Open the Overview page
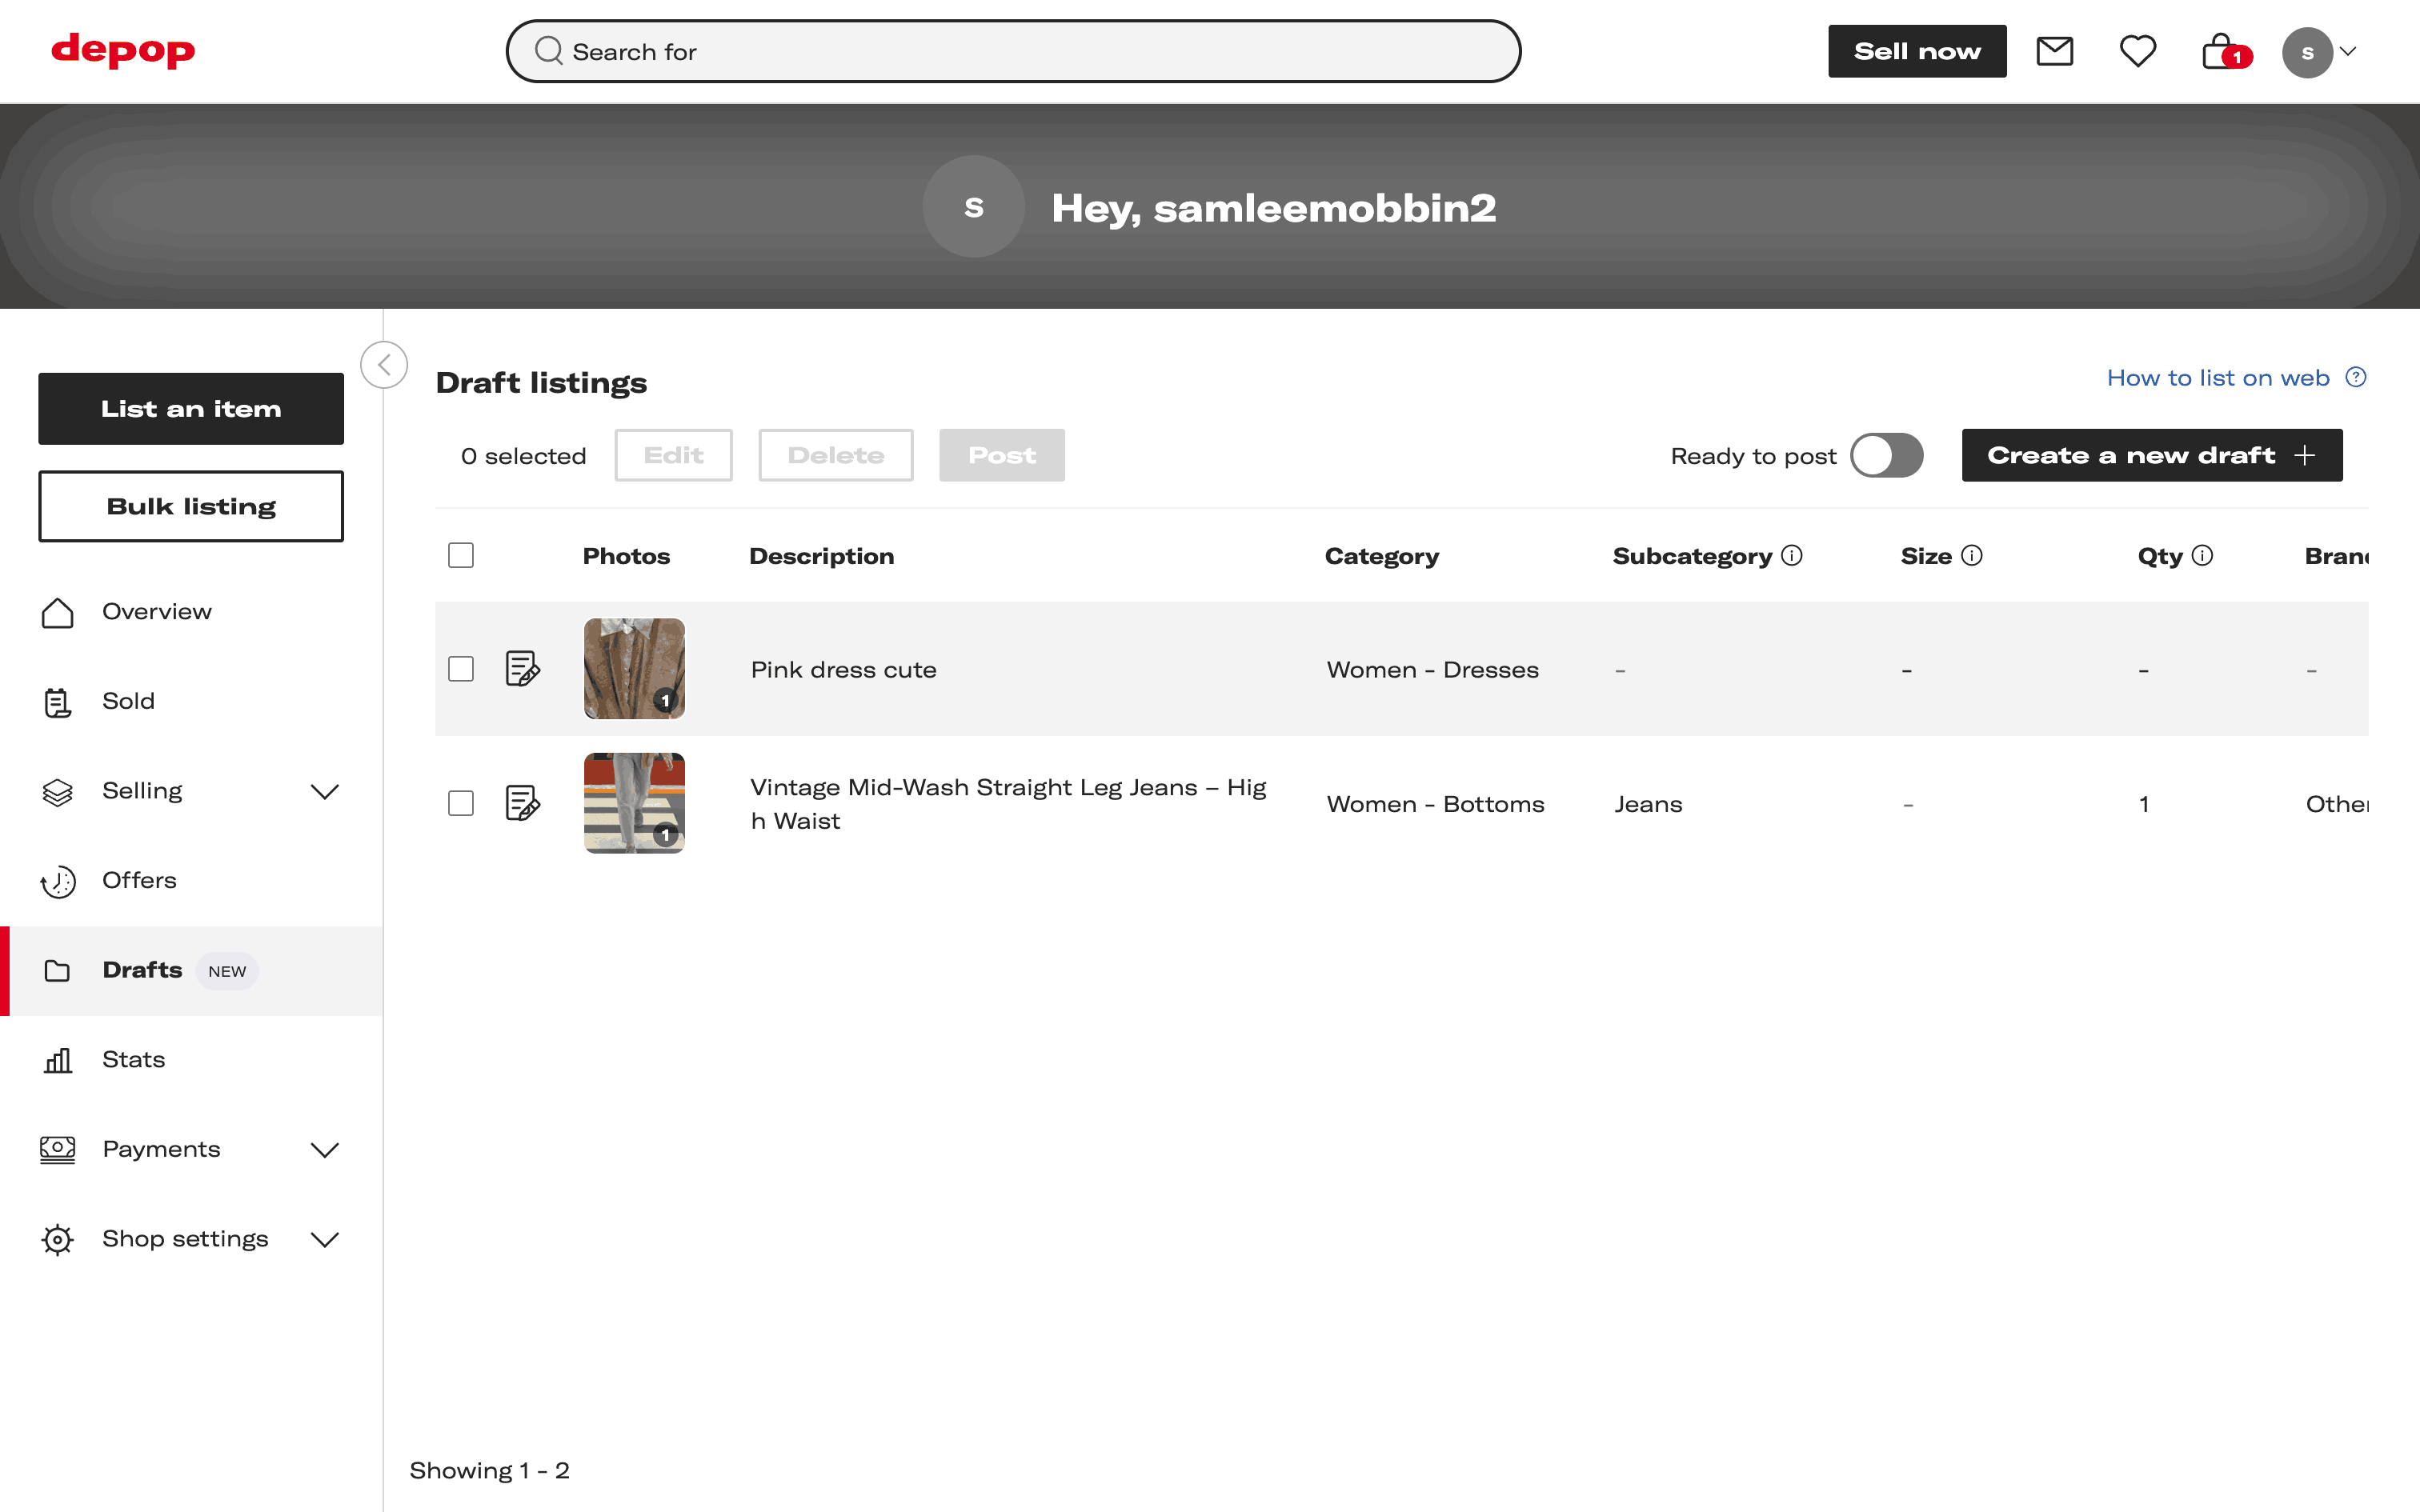2420x1512 pixels. click(x=156, y=611)
